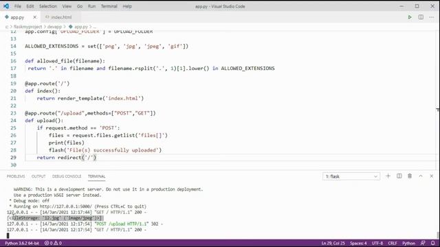Click on 'def index():' line
Viewport: 440px width, 247px height.
click(x=43, y=91)
